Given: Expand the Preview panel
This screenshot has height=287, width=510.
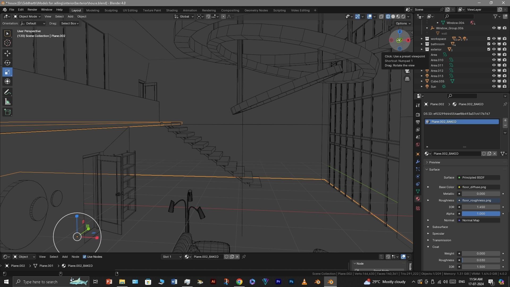Looking at the screenshot, I should [435, 162].
